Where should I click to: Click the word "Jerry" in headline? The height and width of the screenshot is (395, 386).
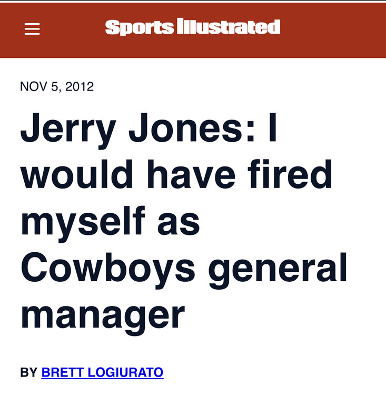[66, 130]
